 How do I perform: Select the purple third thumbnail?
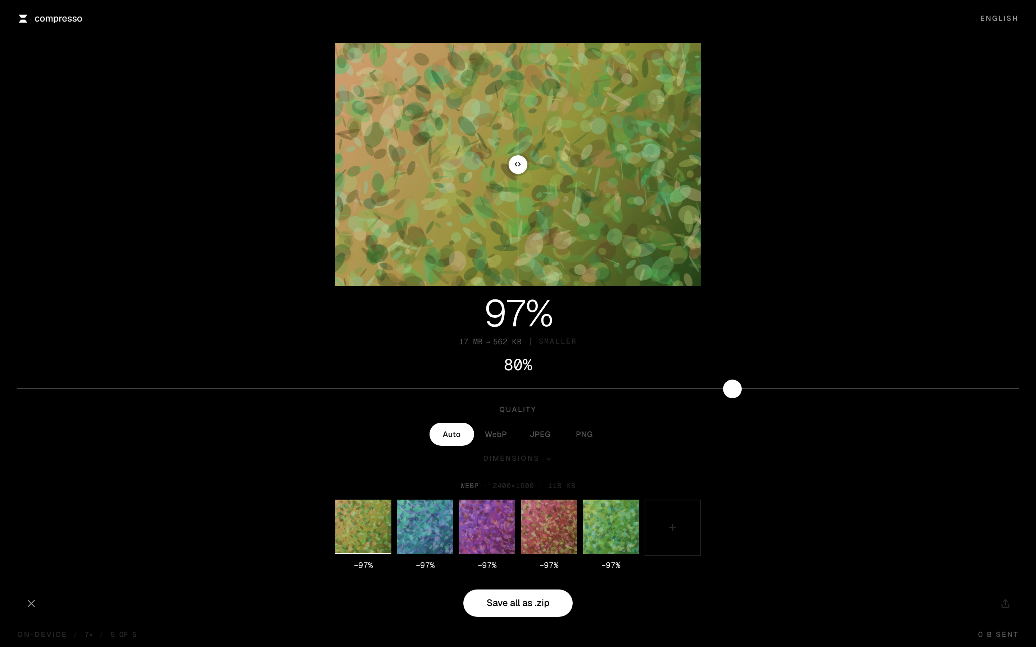pyautogui.click(x=487, y=527)
